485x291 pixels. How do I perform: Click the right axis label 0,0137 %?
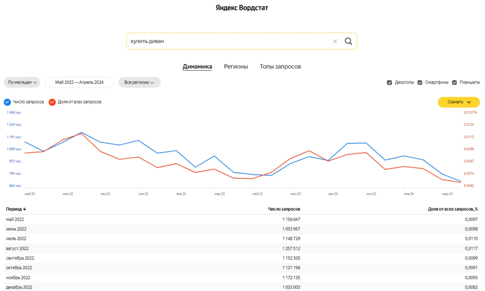coord(470,113)
